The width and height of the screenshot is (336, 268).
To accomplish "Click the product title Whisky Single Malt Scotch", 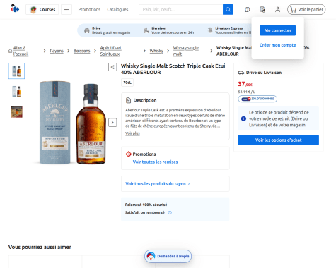I will click(x=173, y=69).
